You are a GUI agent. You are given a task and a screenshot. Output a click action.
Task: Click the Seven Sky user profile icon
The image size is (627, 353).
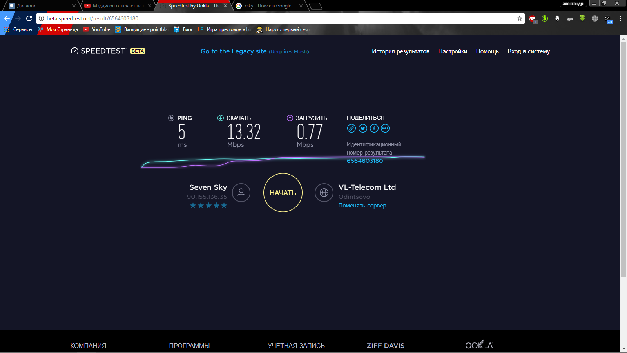coord(241,193)
